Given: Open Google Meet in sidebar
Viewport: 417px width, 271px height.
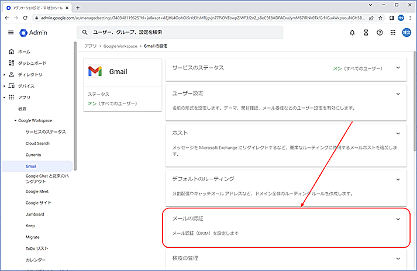Looking at the screenshot, I should pos(37,192).
